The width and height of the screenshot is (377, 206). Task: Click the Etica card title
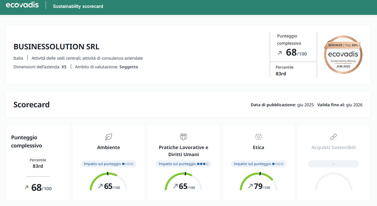click(x=258, y=147)
